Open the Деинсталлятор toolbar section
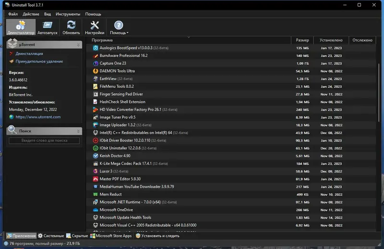Viewport: 384px width, 249px height. tap(21, 27)
